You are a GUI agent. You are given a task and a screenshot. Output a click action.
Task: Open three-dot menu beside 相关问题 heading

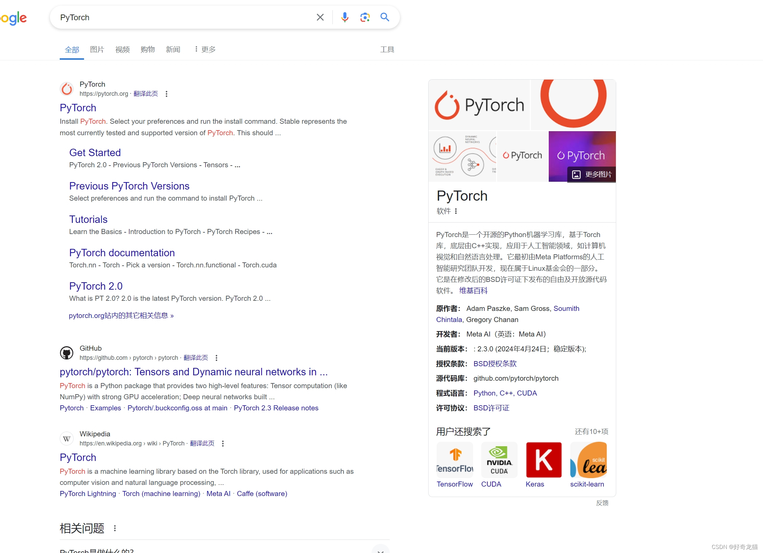point(115,528)
